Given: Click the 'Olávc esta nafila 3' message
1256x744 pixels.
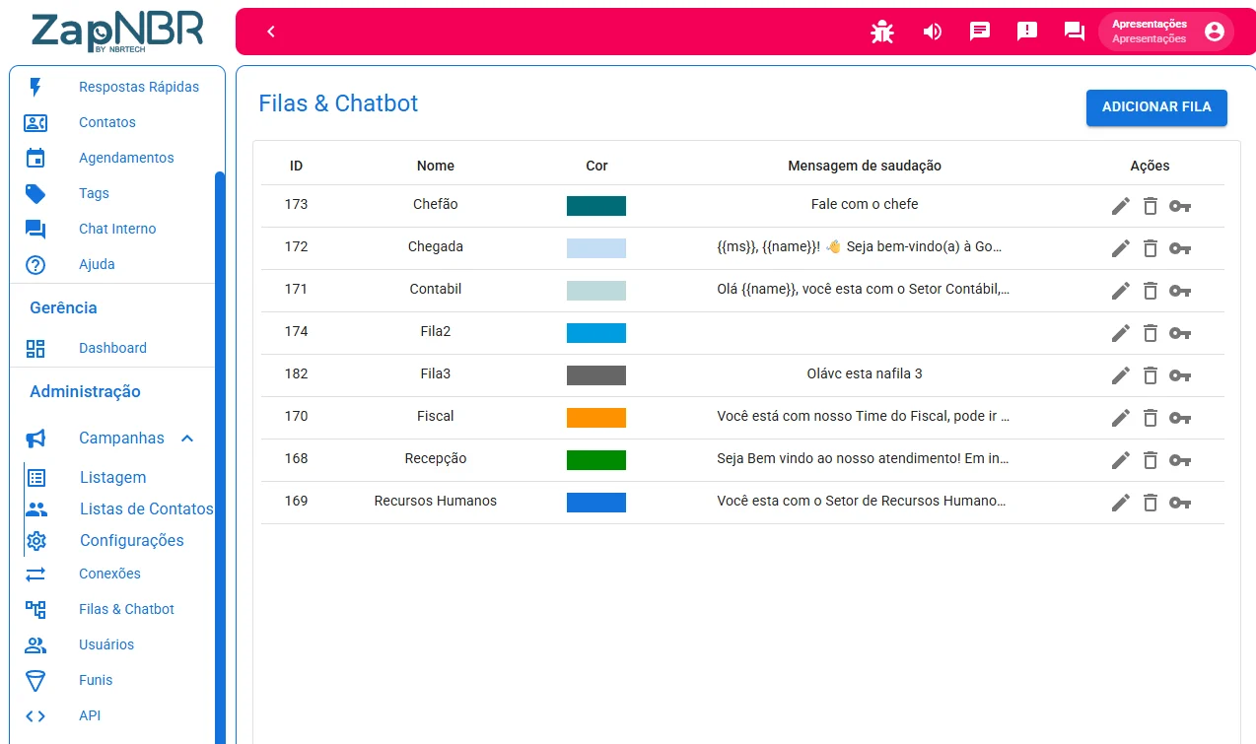Looking at the screenshot, I should click(865, 373).
